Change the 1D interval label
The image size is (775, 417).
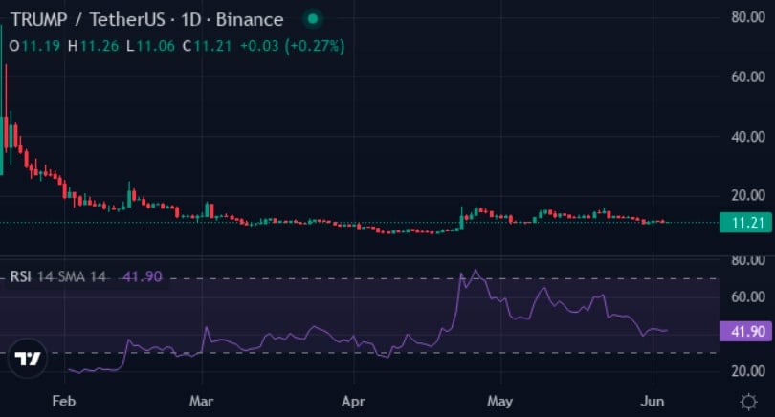tap(190, 20)
